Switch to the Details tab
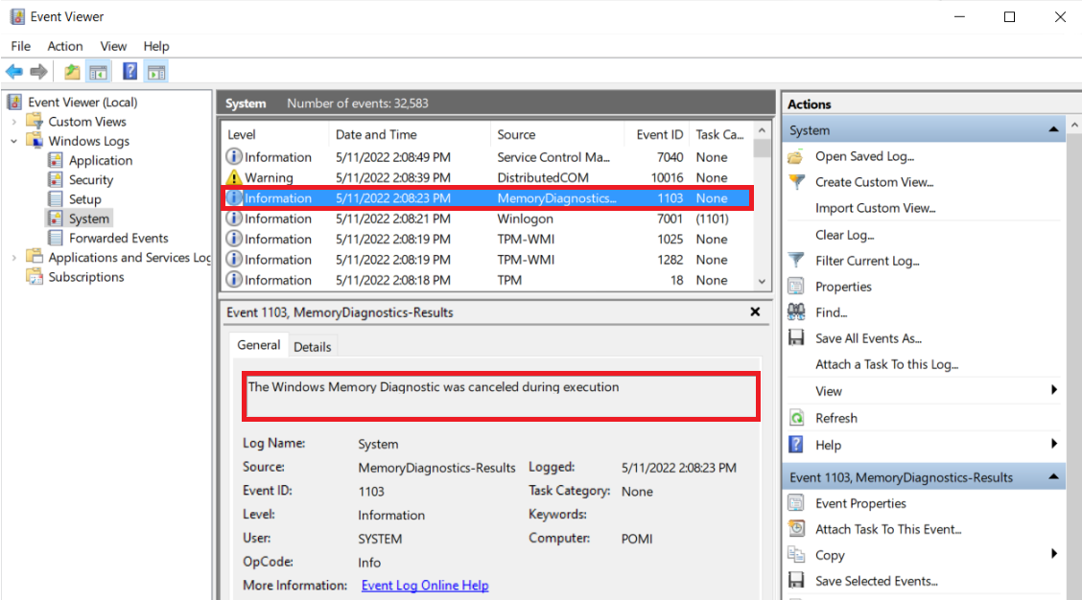Image resolution: width=1082 pixels, height=600 pixels. point(313,347)
